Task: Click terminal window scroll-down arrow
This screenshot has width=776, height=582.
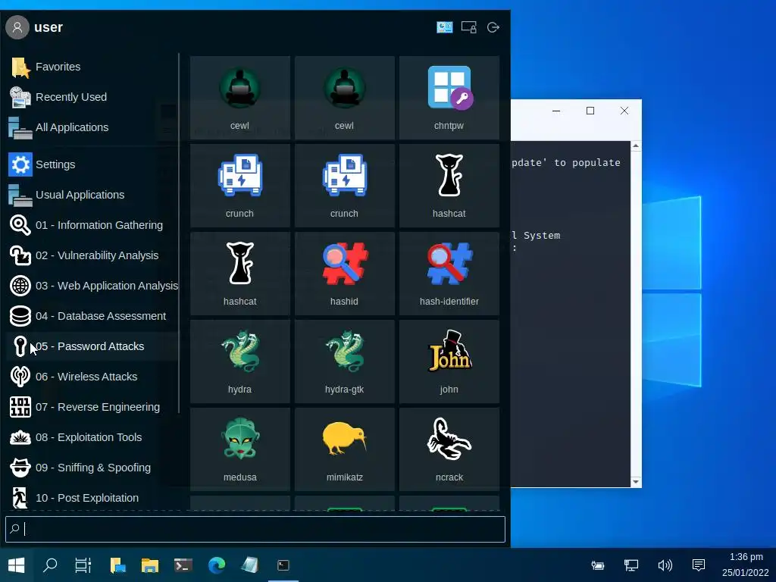Action: (636, 482)
